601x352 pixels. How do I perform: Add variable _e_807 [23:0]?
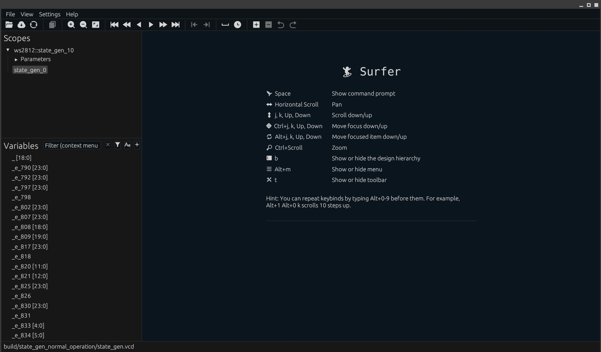(x=30, y=217)
